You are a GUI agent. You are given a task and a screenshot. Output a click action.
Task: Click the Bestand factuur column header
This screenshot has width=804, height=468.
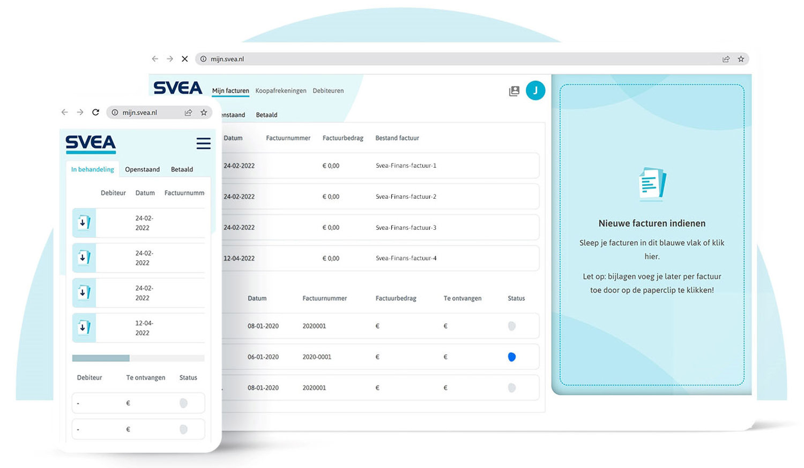coord(397,138)
